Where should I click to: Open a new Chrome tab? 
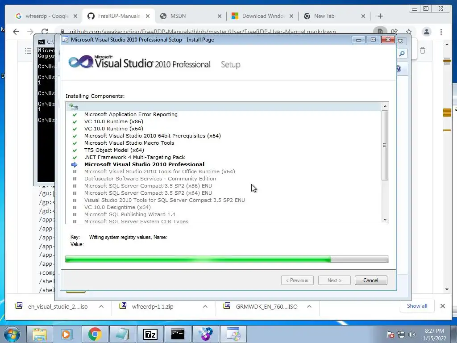(380, 16)
